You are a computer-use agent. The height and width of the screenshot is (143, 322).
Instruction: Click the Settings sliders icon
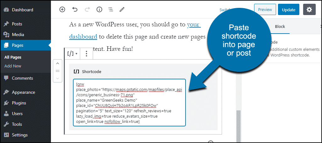point(6,135)
